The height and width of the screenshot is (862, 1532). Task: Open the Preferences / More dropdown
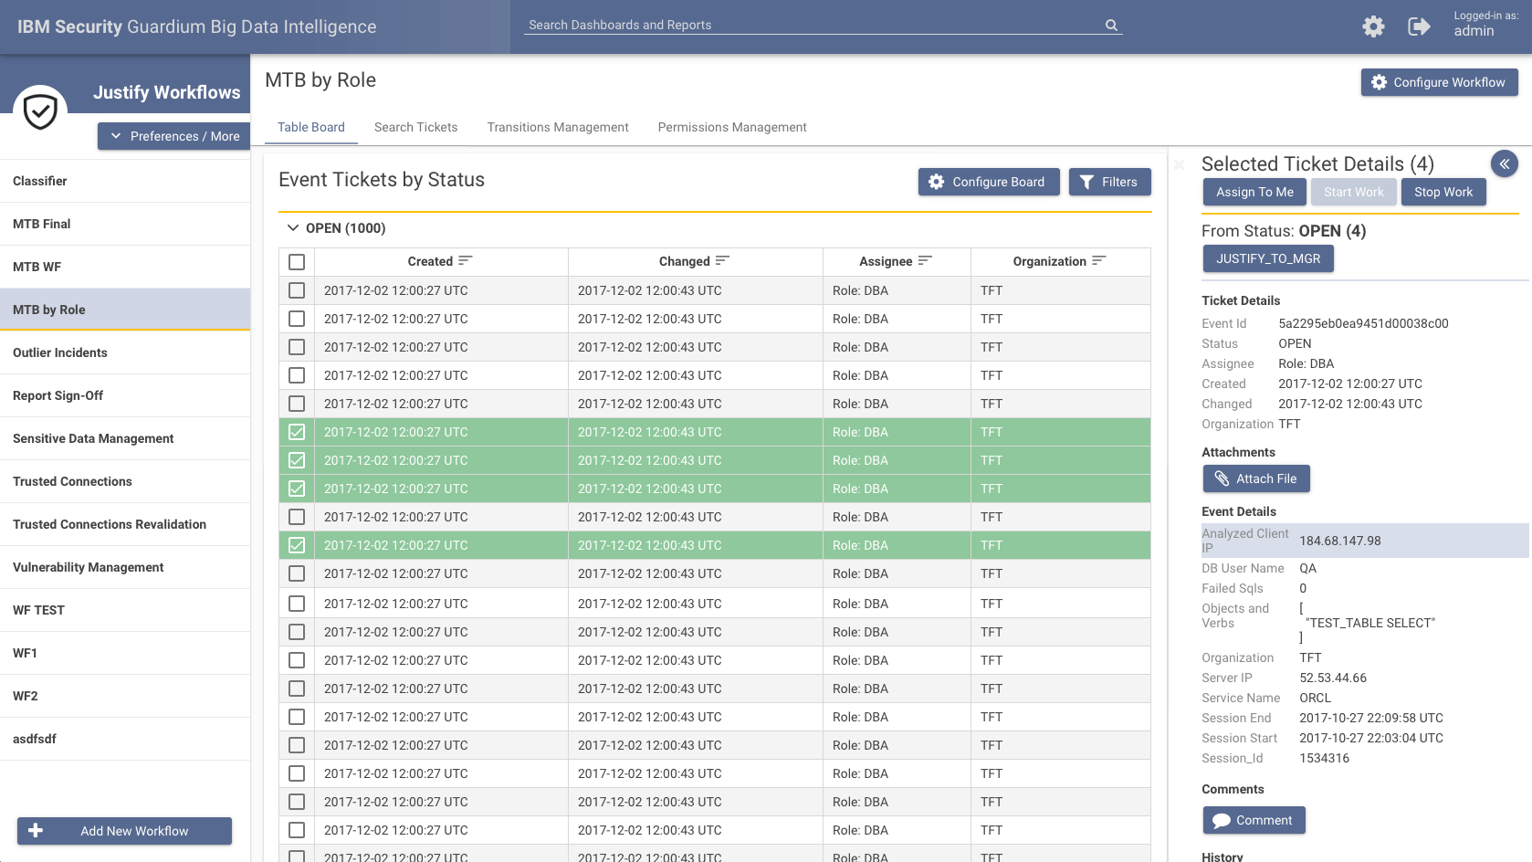173,135
